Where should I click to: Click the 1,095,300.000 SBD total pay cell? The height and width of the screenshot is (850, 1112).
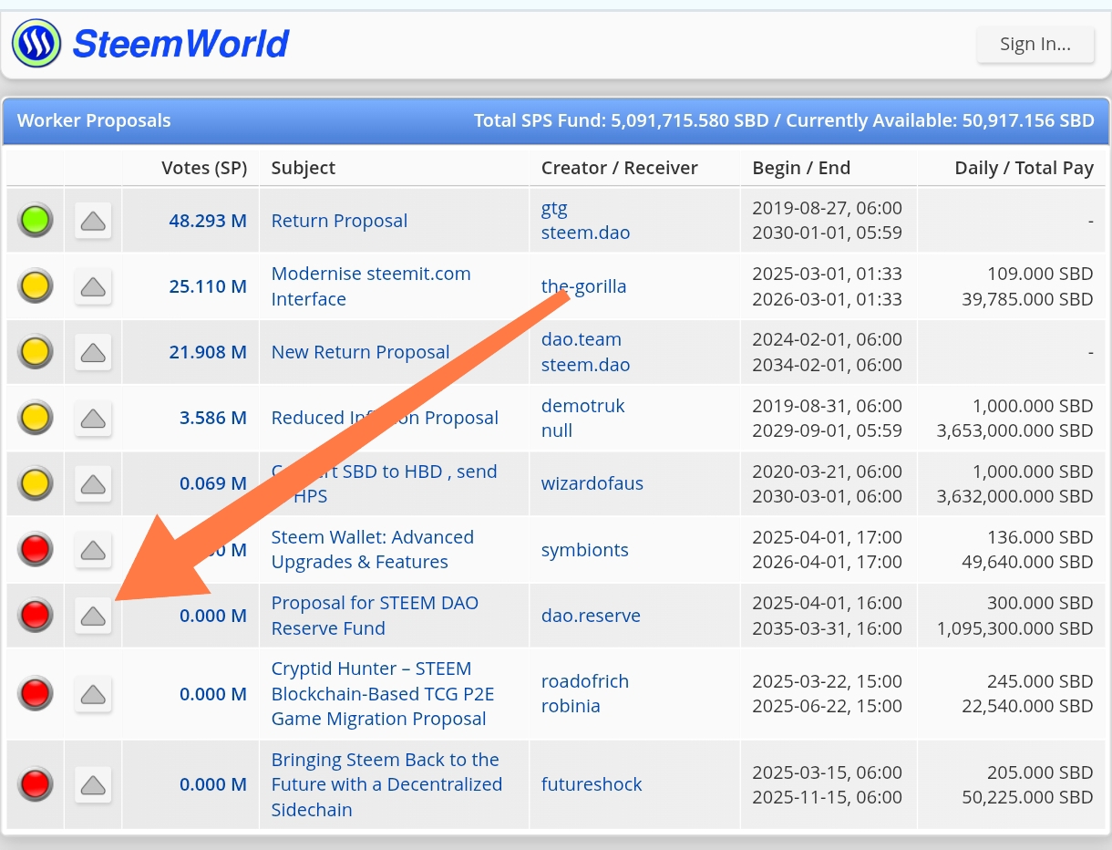pyautogui.click(x=1015, y=628)
